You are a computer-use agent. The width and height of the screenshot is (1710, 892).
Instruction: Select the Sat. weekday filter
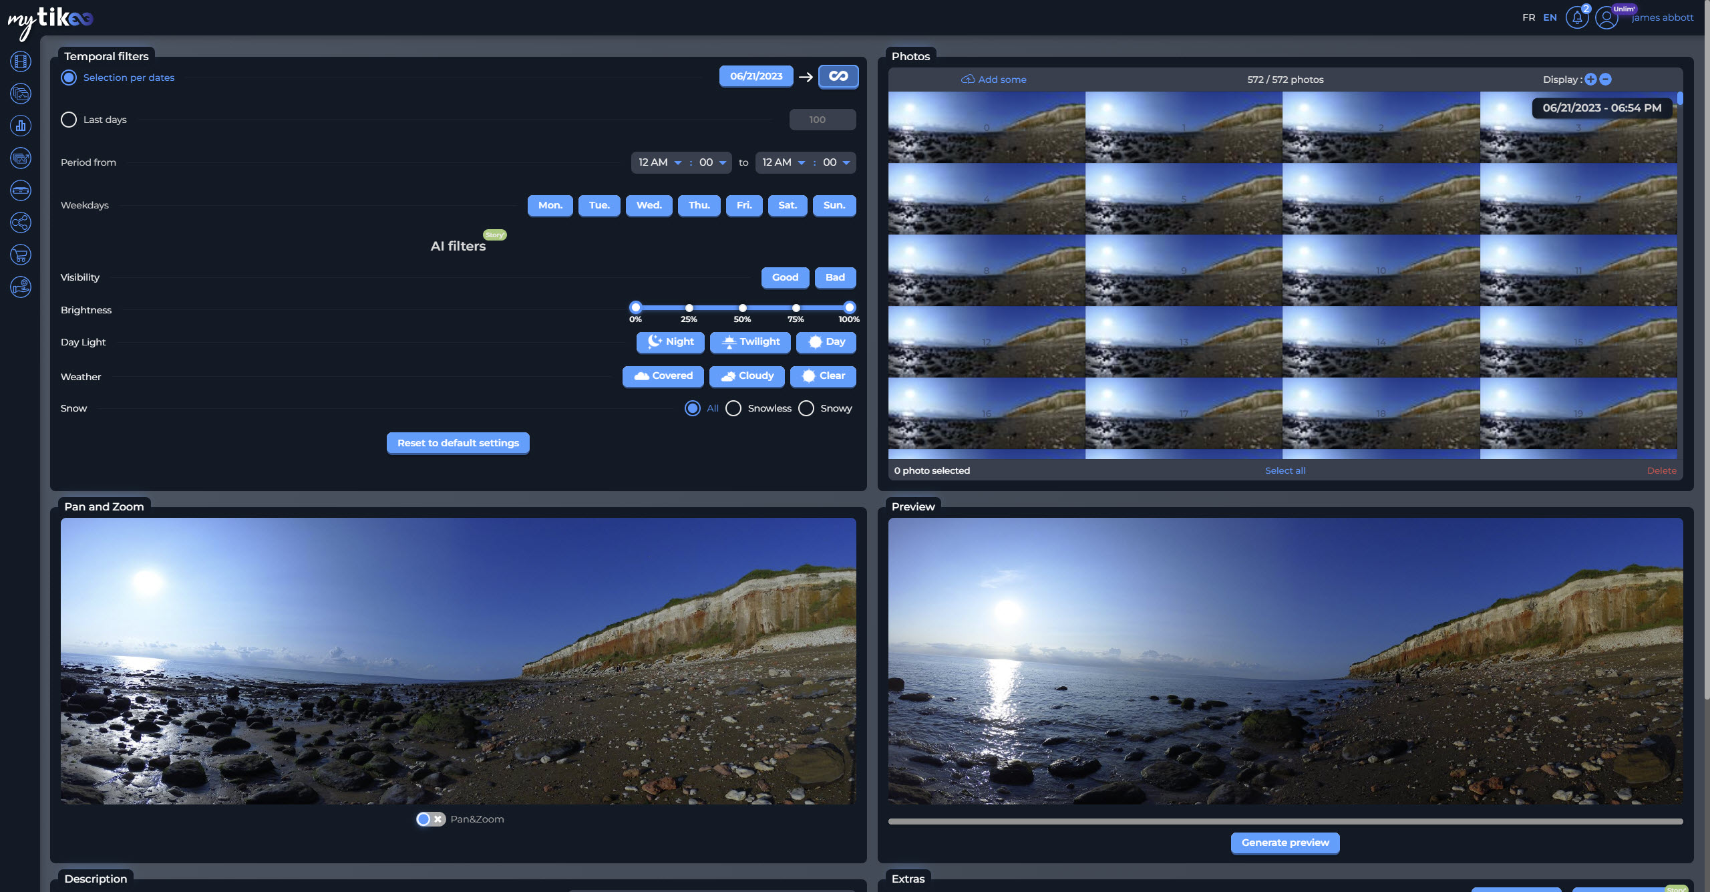click(x=788, y=205)
